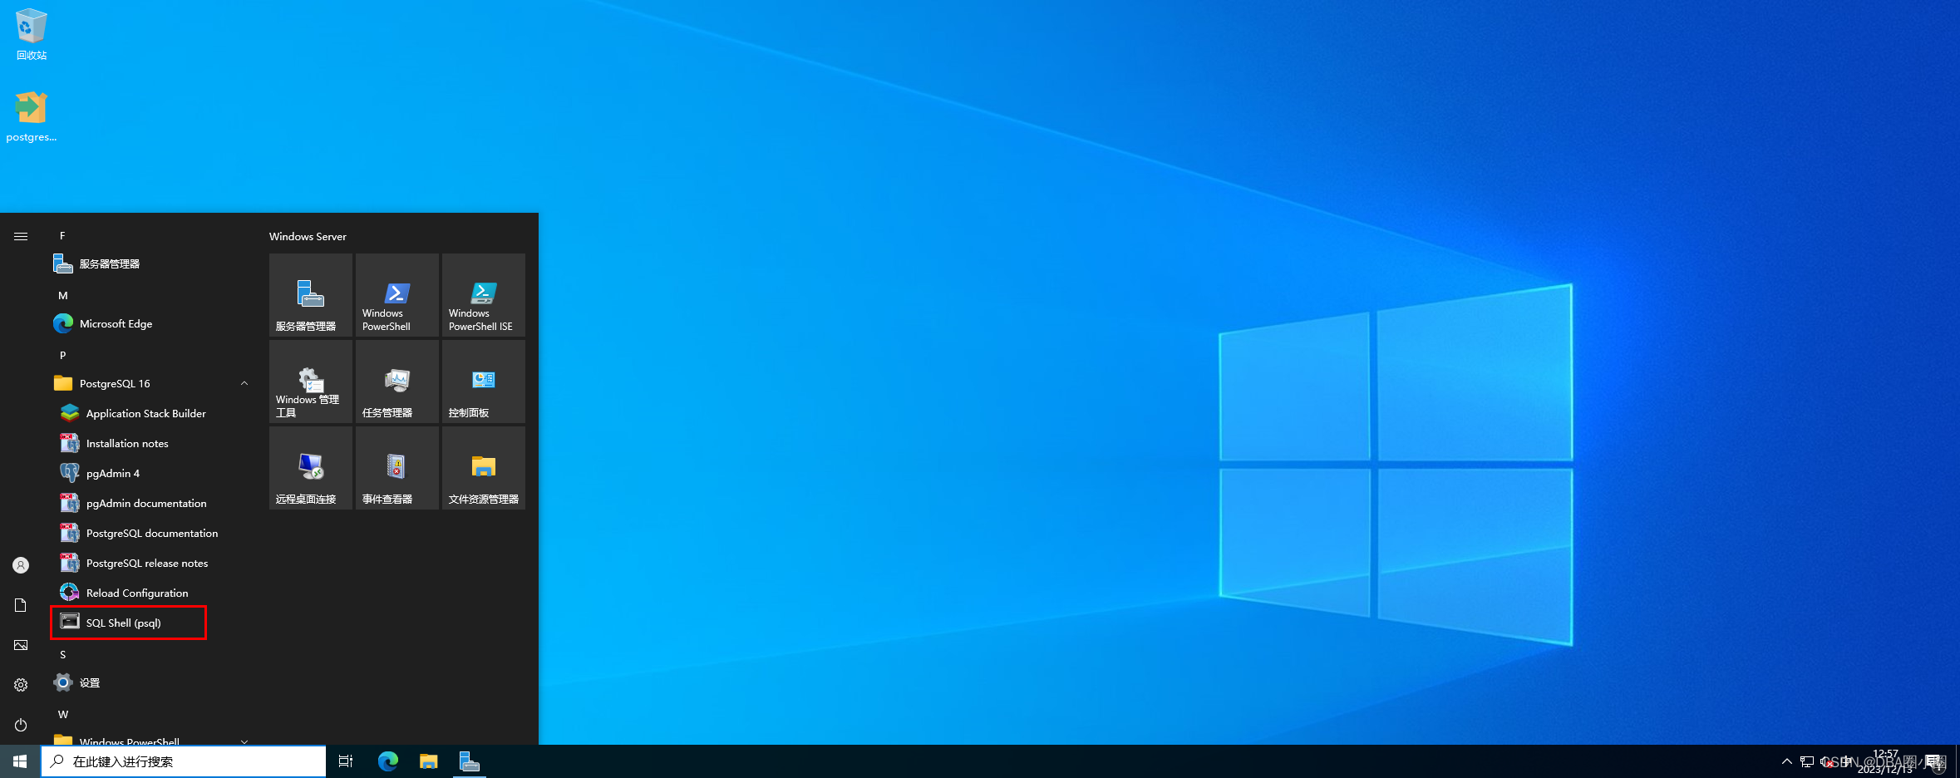Run Reload Configuration
This screenshot has width=1960, height=778.
tap(150, 593)
